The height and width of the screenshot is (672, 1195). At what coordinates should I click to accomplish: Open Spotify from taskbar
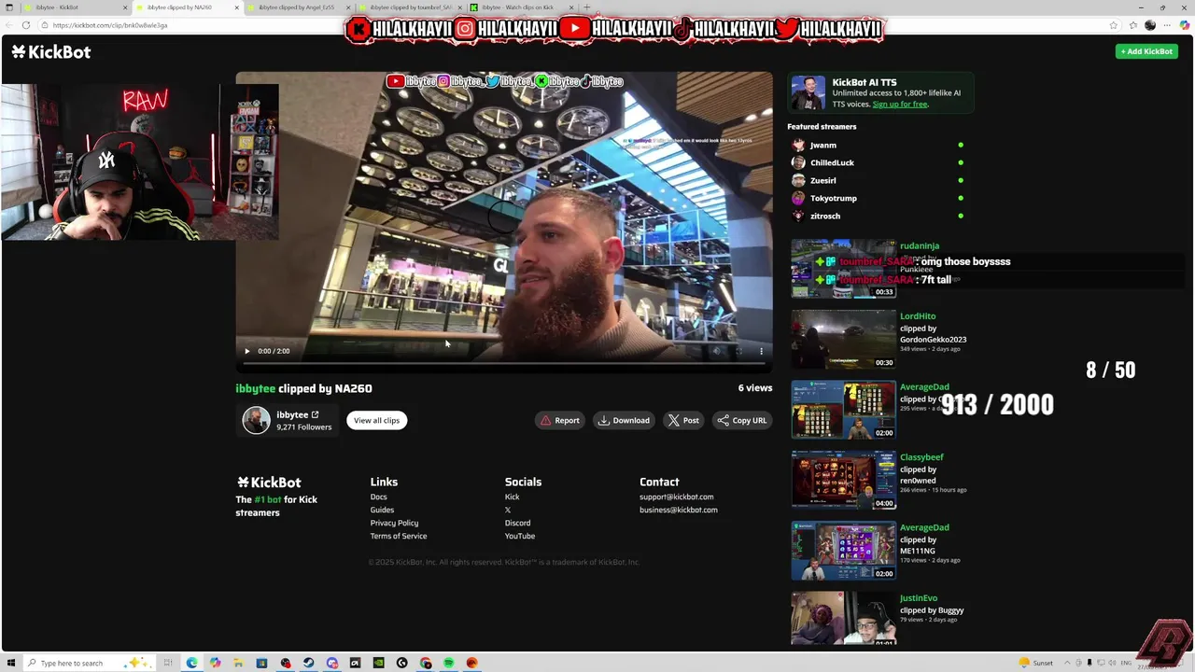click(x=448, y=663)
